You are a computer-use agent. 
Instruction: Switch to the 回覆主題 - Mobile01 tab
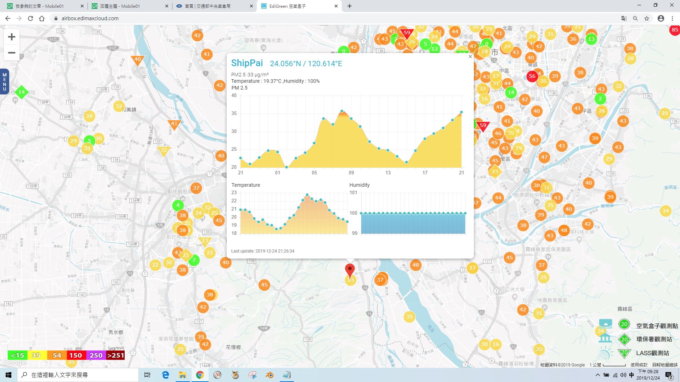(x=129, y=6)
